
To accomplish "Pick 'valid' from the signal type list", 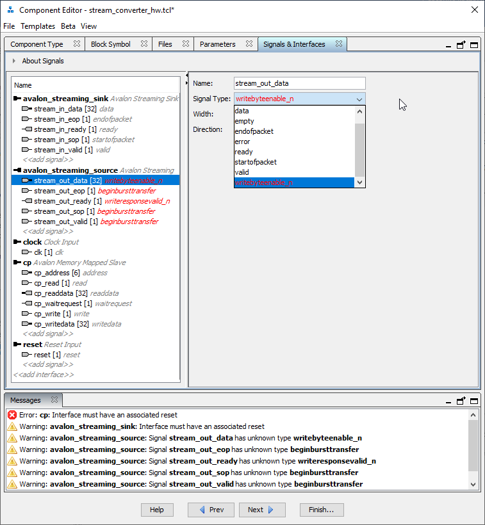I will click(x=242, y=172).
